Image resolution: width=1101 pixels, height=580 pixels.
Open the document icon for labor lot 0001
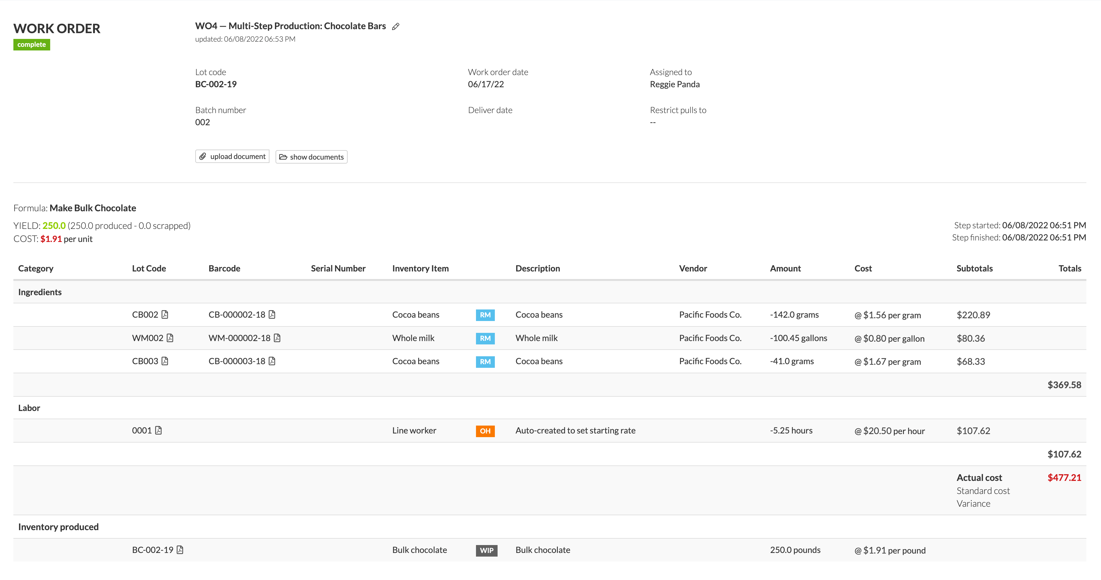pos(158,430)
